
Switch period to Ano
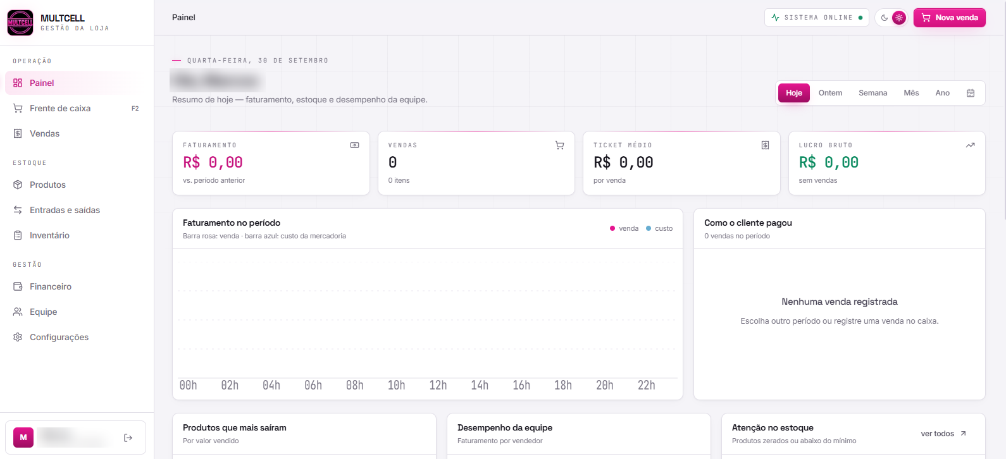coord(943,93)
